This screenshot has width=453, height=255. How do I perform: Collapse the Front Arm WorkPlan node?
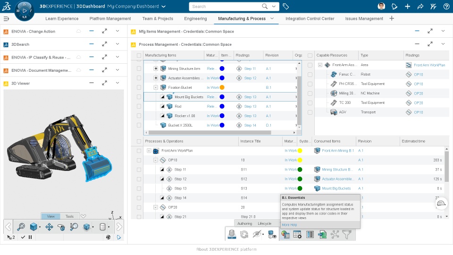[149, 151]
